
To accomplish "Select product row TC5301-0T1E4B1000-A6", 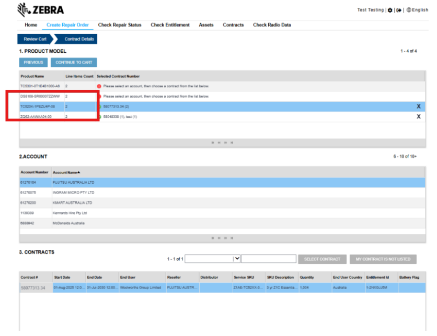I will coord(222,86).
